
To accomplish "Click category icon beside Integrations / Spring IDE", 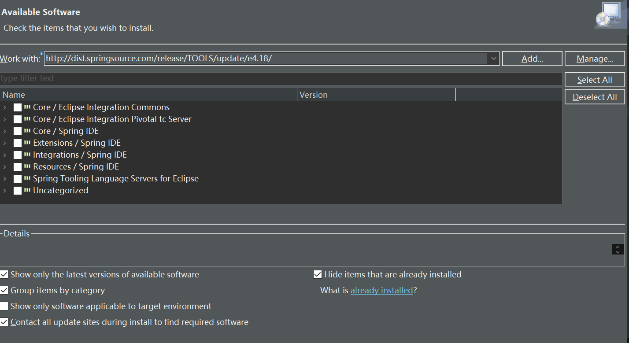I will point(27,155).
